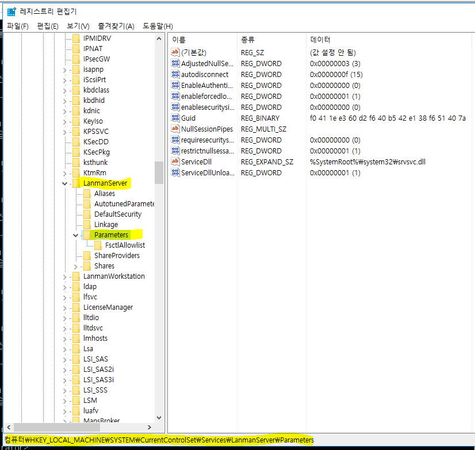Open the 편집(E) menu
This screenshot has width=475, height=450.
click(x=48, y=26)
